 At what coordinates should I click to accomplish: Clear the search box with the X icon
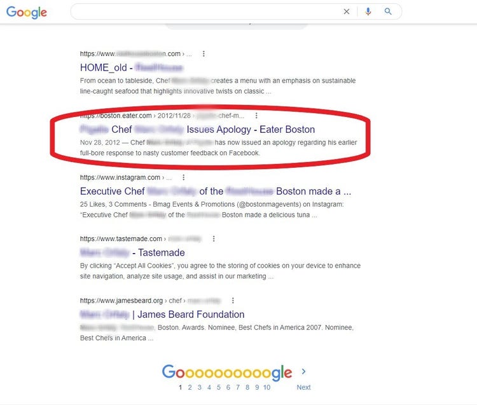(x=346, y=11)
